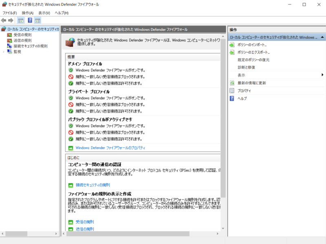The width and height of the screenshot is (326, 244).
Task: Click the Back arrow toolbar icon
Action: 4,20
